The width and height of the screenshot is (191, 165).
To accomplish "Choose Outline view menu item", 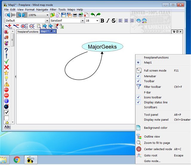I will tap(163, 136).
